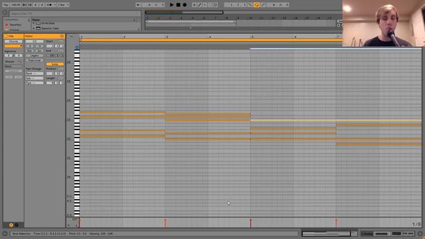425x239 pixels.
Task: Toggle the metronome
Action: [49, 5]
